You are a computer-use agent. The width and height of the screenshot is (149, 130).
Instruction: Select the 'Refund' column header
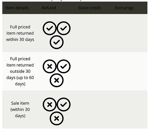click(49, 8)
